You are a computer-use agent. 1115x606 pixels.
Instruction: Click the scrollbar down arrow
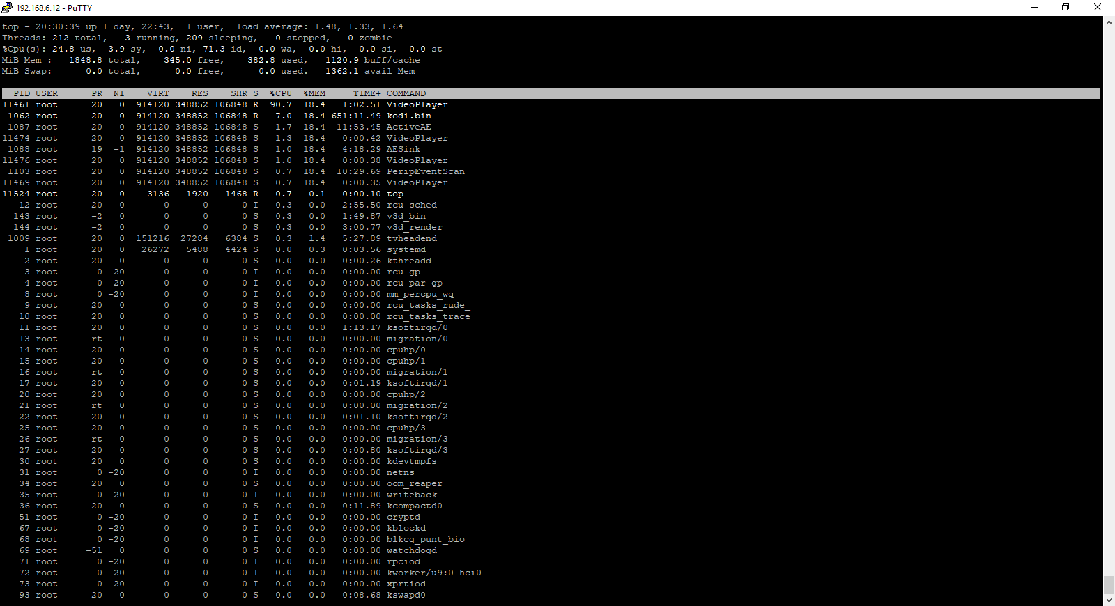pyautogui.click(x=1109, y=600)
